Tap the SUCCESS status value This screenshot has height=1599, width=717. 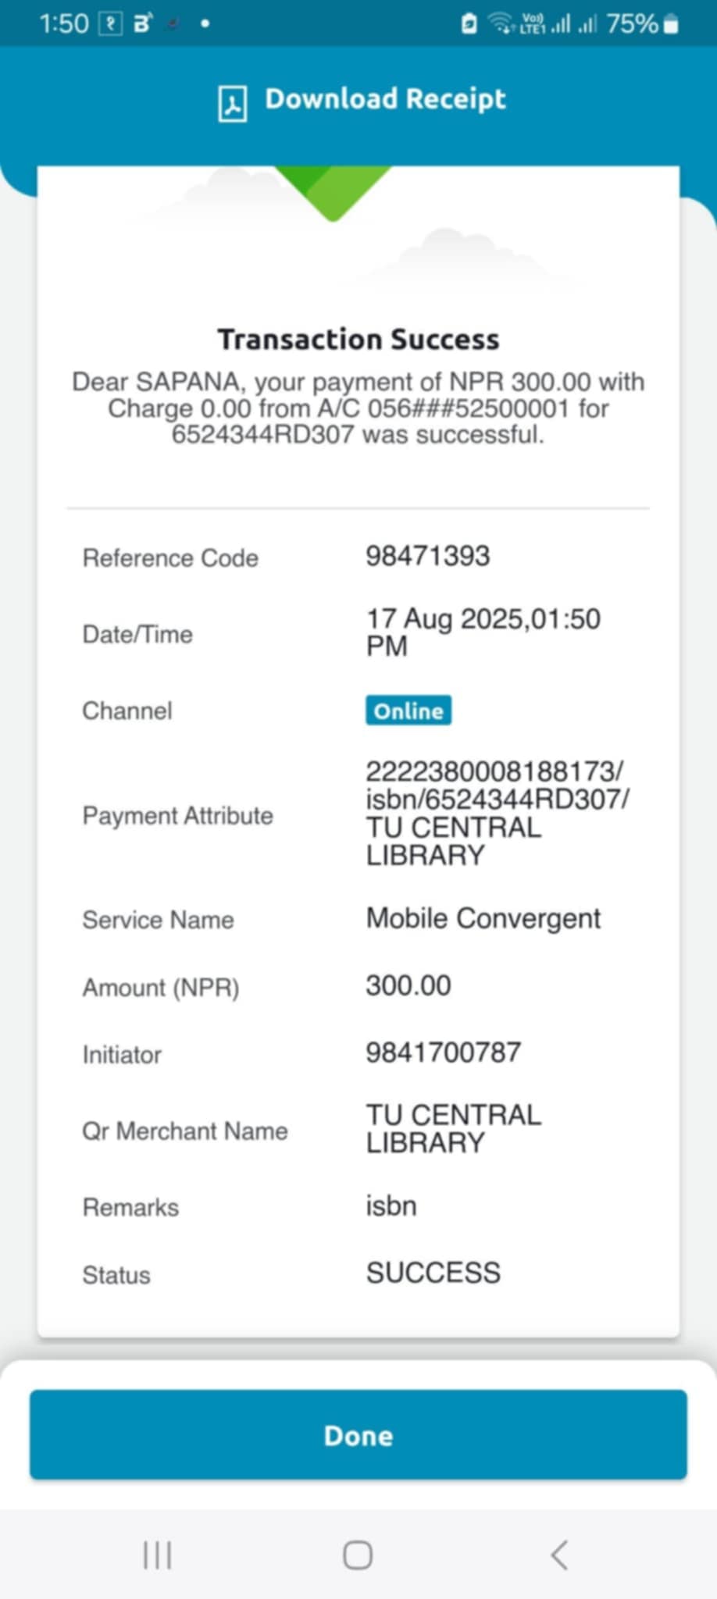(x=433, y=1273)
